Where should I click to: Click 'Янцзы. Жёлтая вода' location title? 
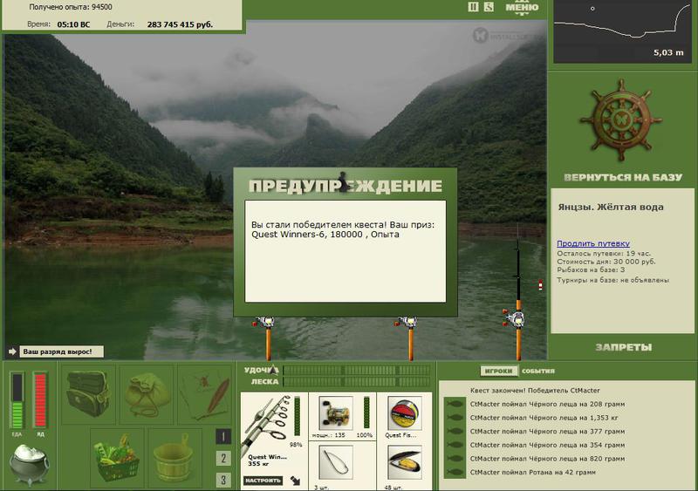[611, 207]
